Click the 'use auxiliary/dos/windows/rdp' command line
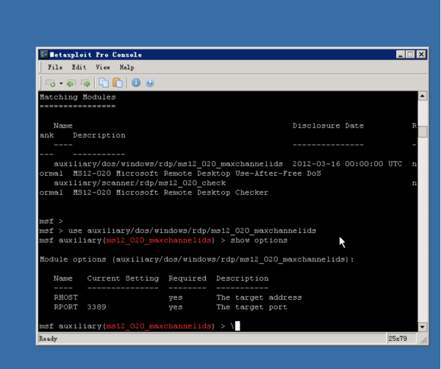Screen dimensions: 441x369 coord(192,231)
